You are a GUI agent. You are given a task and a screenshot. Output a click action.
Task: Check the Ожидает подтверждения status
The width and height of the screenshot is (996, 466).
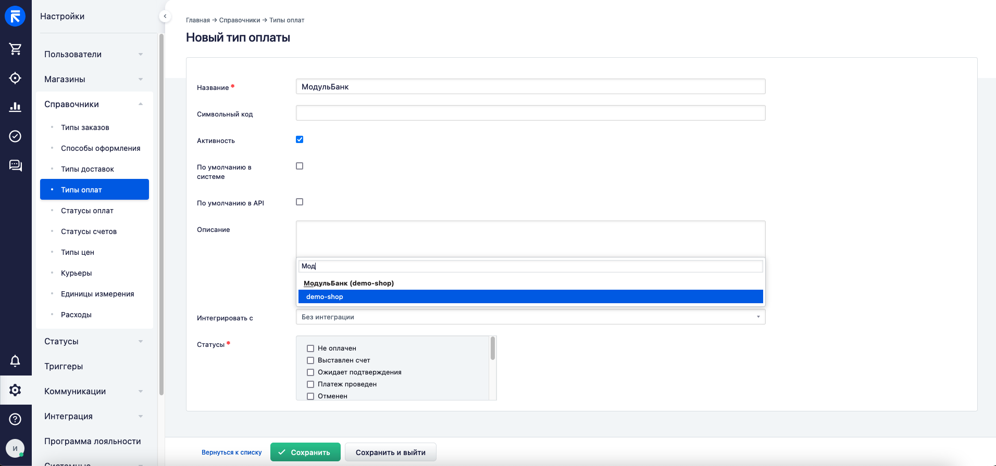click(310, 372)
